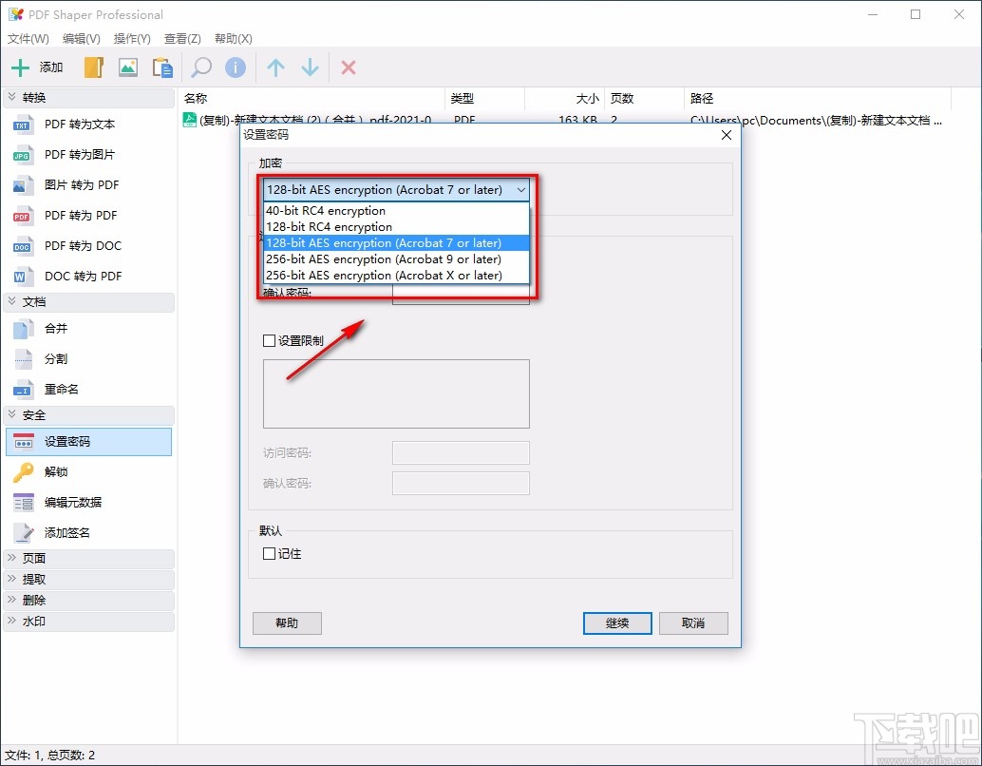Click the PDF file icon in list
Image resolution: width=982 pixels, height=766 pixels.
[189, 119]
